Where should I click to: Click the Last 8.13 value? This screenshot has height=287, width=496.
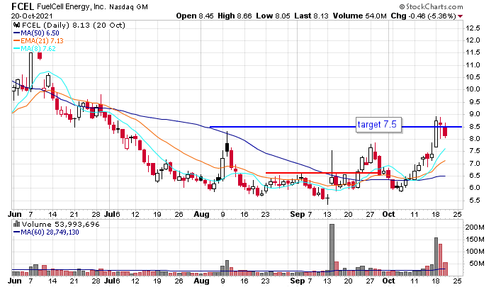311,16
